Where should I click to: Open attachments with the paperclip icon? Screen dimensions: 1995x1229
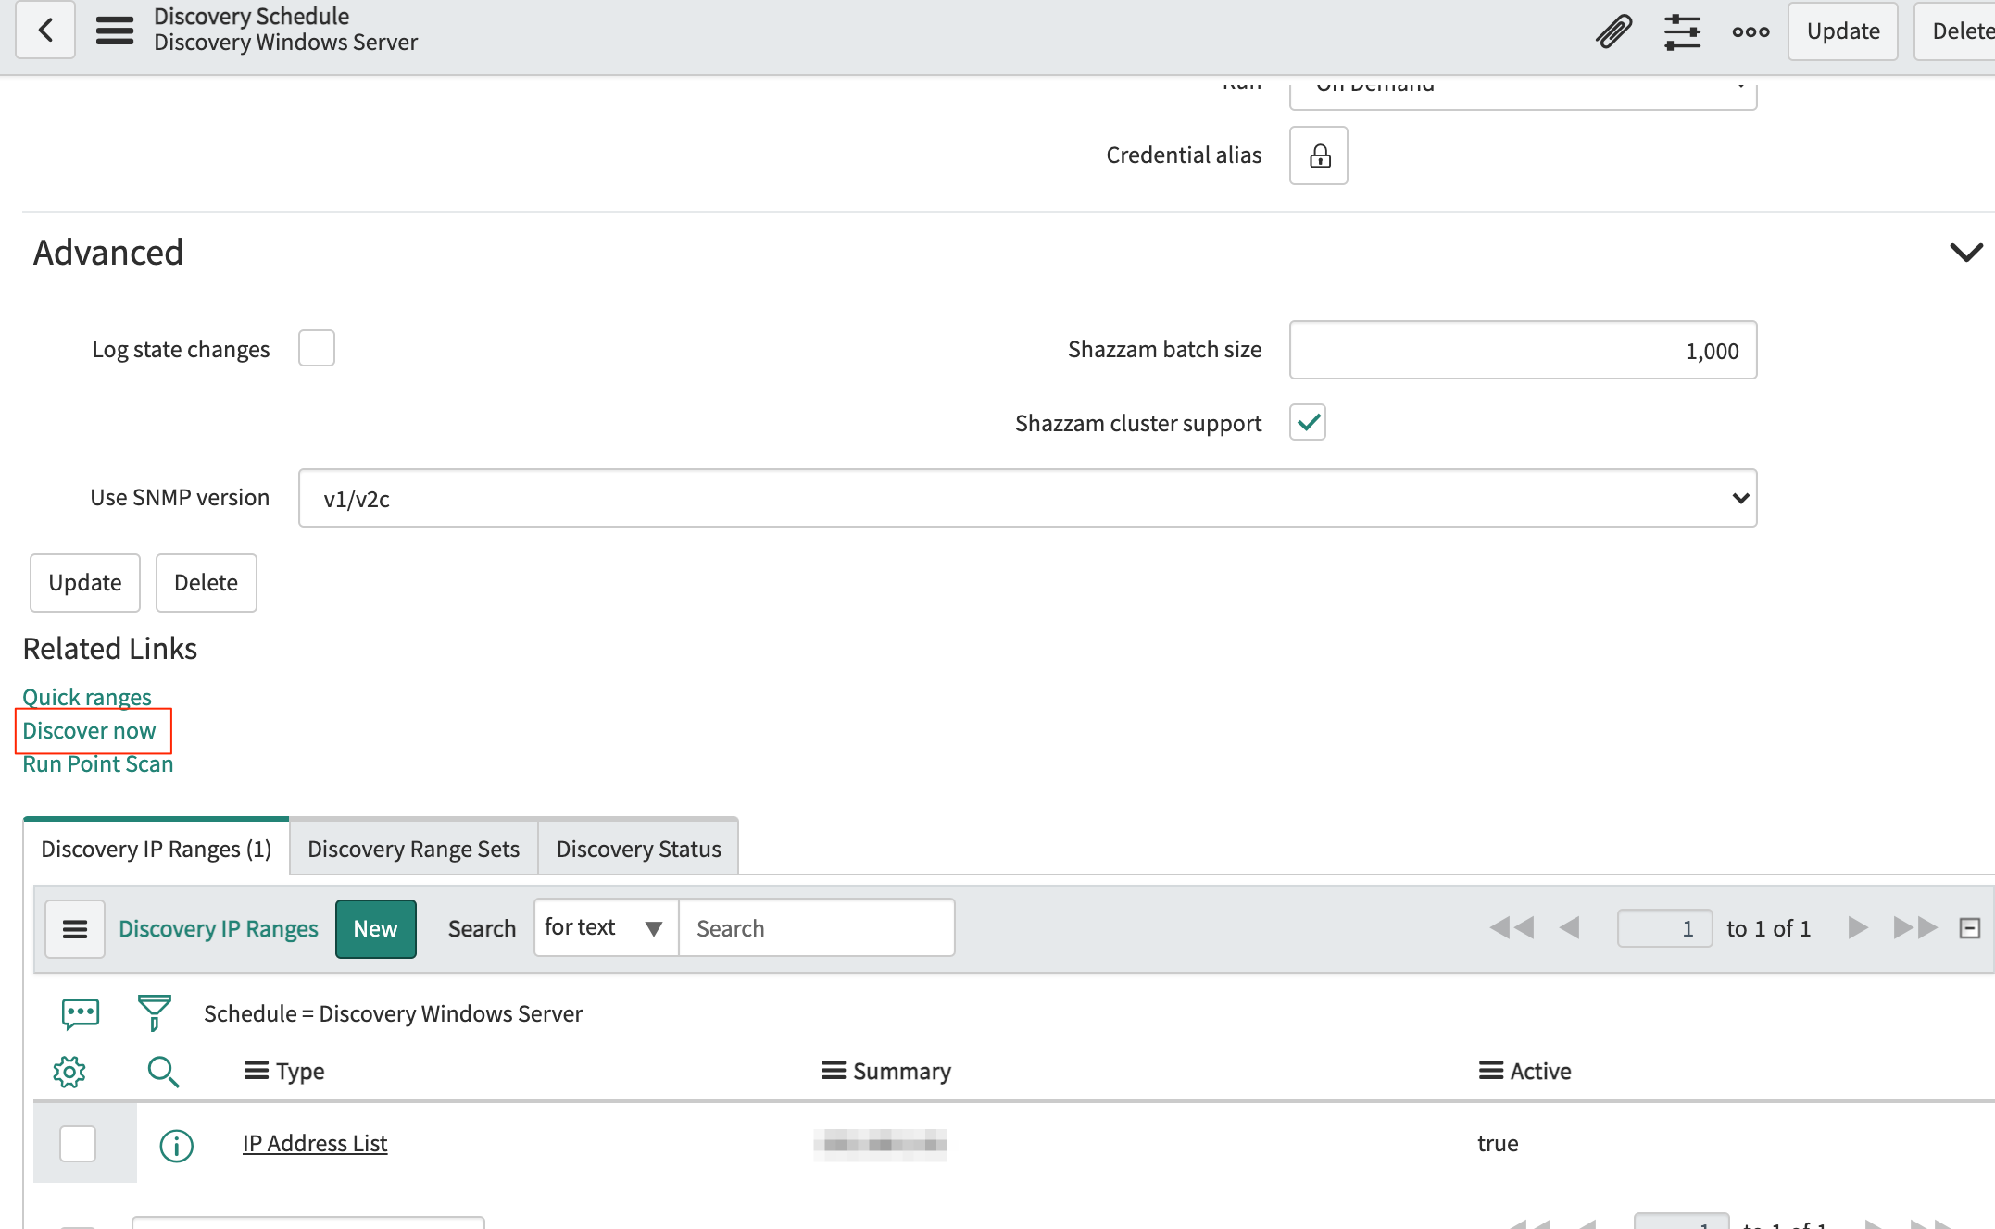click(x=1613, y=31)
